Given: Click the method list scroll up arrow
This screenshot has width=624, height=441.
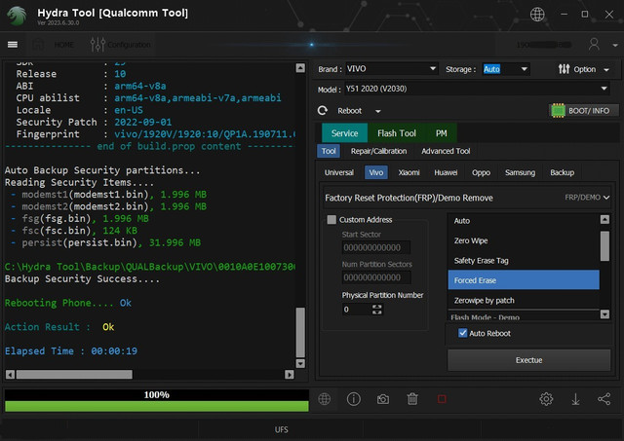Looking at the screenshot, I should pos(604,219).
